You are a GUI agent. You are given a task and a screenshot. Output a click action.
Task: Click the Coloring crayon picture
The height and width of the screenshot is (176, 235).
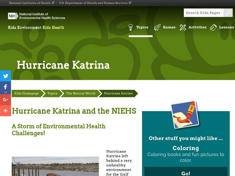tap(185, 115)
